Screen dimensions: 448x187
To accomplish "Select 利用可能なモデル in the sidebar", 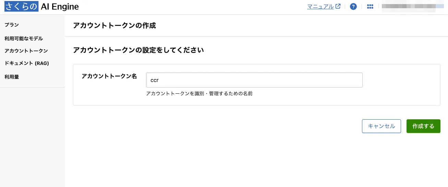I will (x=24, y=38).
